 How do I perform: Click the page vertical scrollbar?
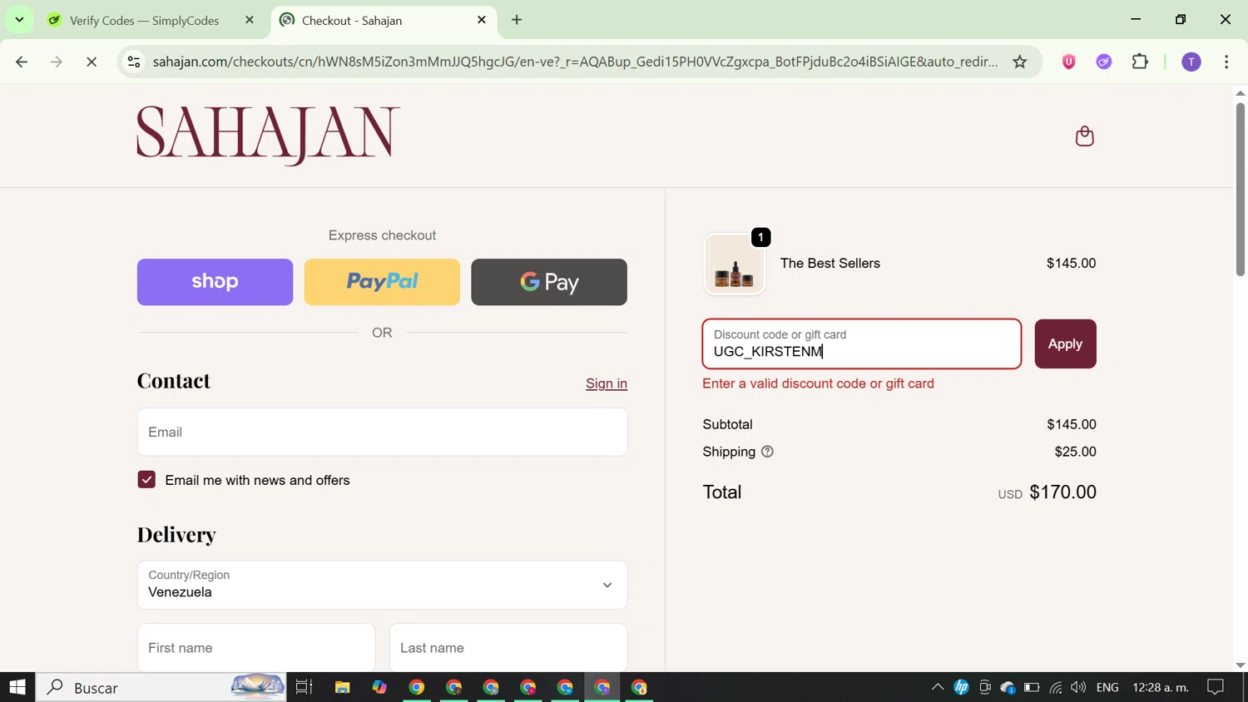click(x=1241, y=190)
